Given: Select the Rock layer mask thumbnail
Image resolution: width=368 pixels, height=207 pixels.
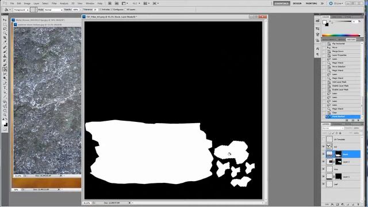Looking at the screenshot, I should (x=338, y=154).
